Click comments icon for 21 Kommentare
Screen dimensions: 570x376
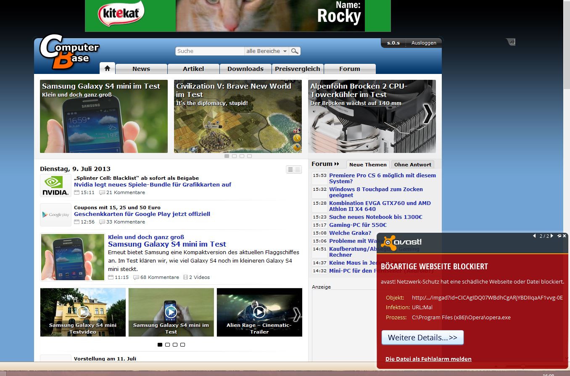[x=102, y=192]
